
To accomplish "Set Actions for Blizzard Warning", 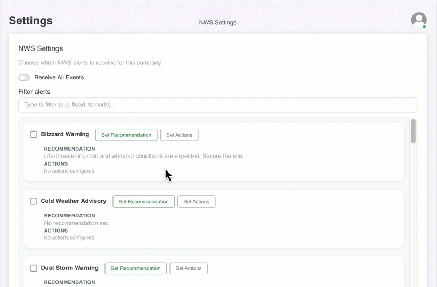I will click(x=179, y=135).
